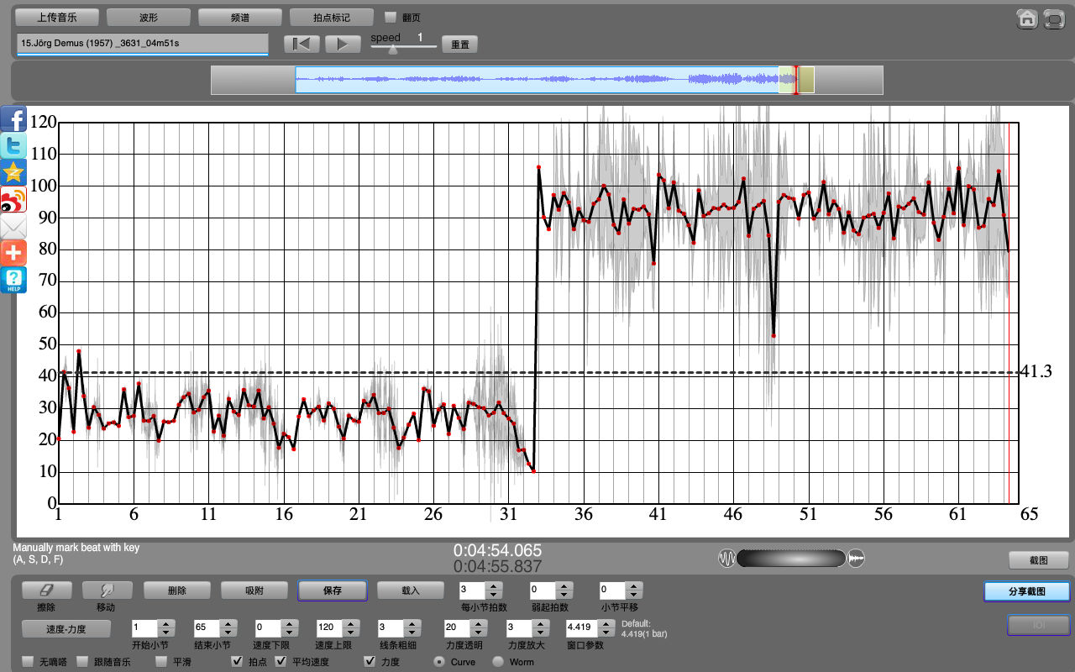1075x672 pixels.
Task: Click the home icon button
Action: pos(1026,18)
